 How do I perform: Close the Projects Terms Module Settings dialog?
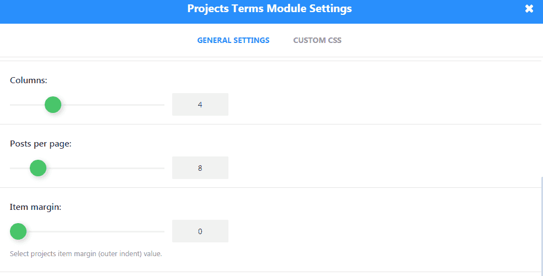(x=529, y=9)
